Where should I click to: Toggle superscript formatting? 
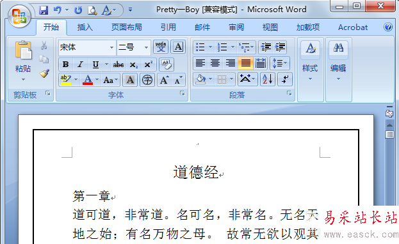[148, 65]
